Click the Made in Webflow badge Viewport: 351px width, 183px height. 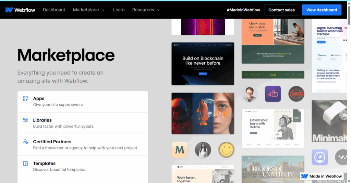pyautogui.click(x=322, y=176)
